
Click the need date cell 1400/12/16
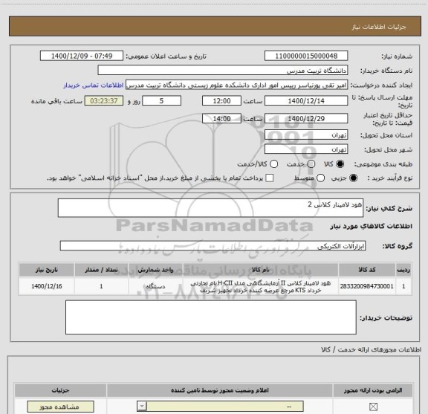pyautogui.click(x=46, y=286)
